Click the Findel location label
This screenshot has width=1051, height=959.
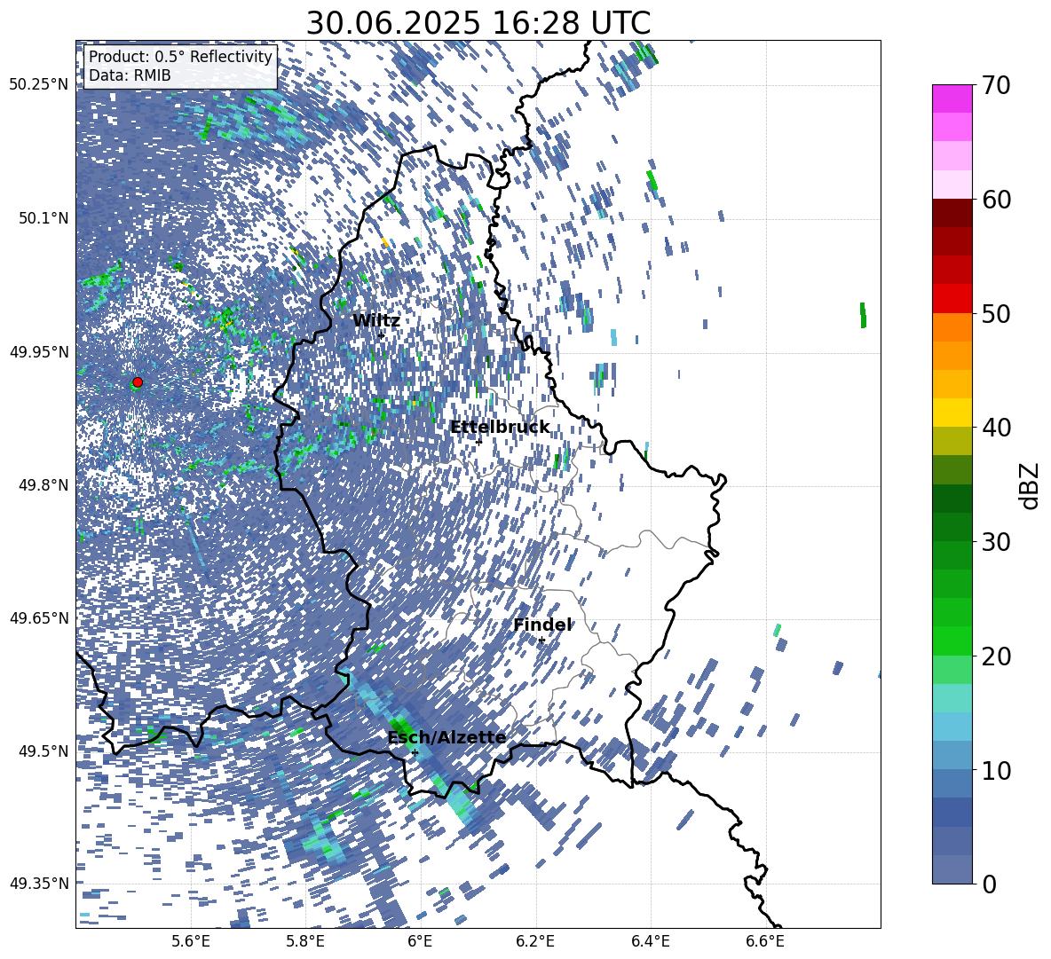tap(542, 625)
